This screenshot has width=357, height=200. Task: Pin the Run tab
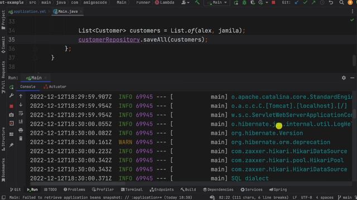point(11,145)
